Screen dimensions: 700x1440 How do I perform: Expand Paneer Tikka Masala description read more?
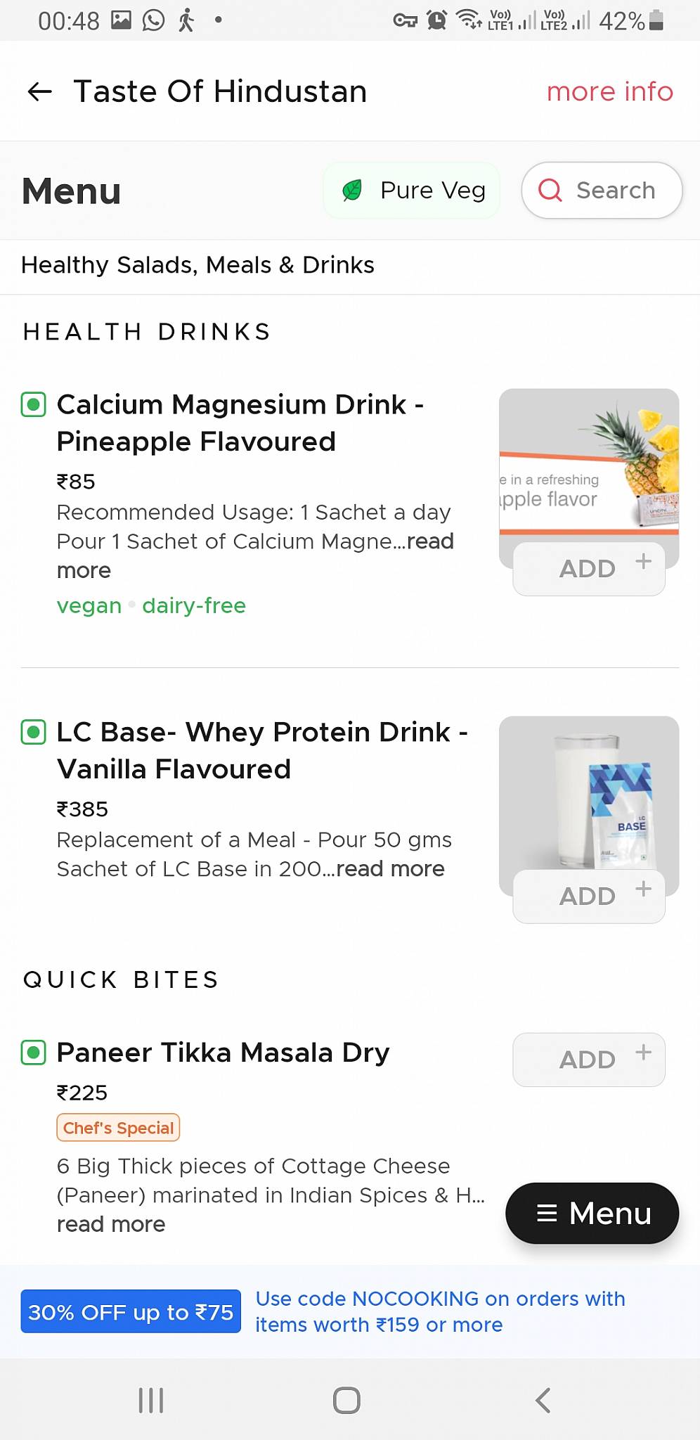pyautogui.click(x=111, y=1224)
